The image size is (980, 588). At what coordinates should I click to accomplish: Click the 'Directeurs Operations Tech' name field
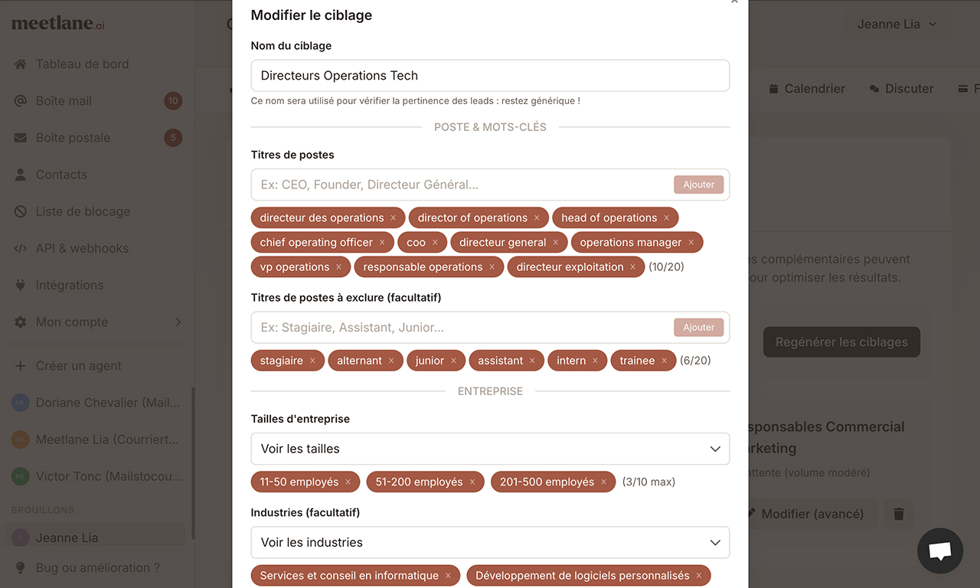490,75
